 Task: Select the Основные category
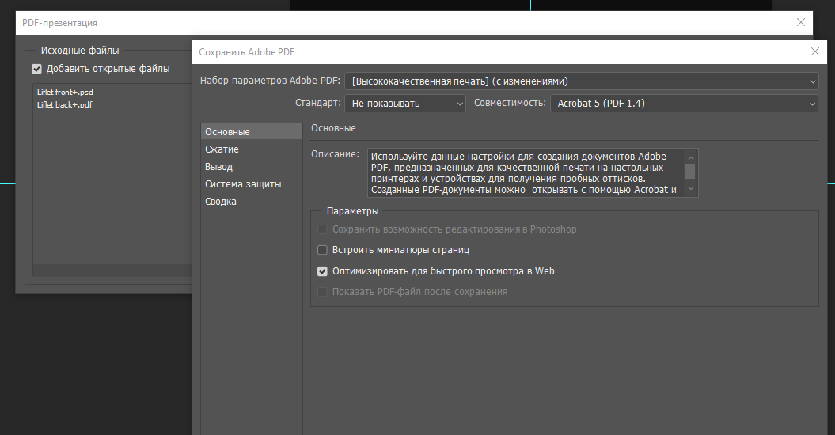252,131
